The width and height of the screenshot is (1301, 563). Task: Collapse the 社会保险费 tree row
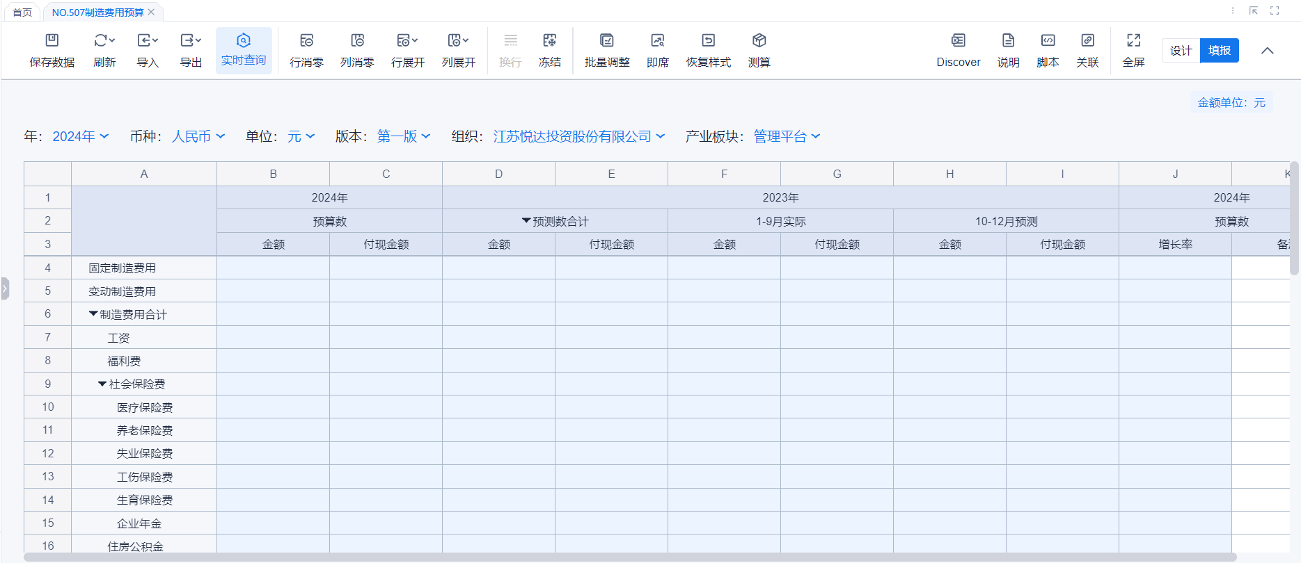(102, 384)
